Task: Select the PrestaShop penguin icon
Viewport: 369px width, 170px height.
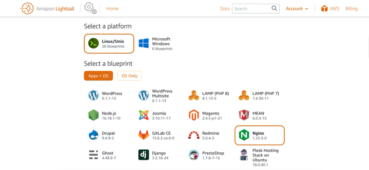Action: tap(194, 155)
